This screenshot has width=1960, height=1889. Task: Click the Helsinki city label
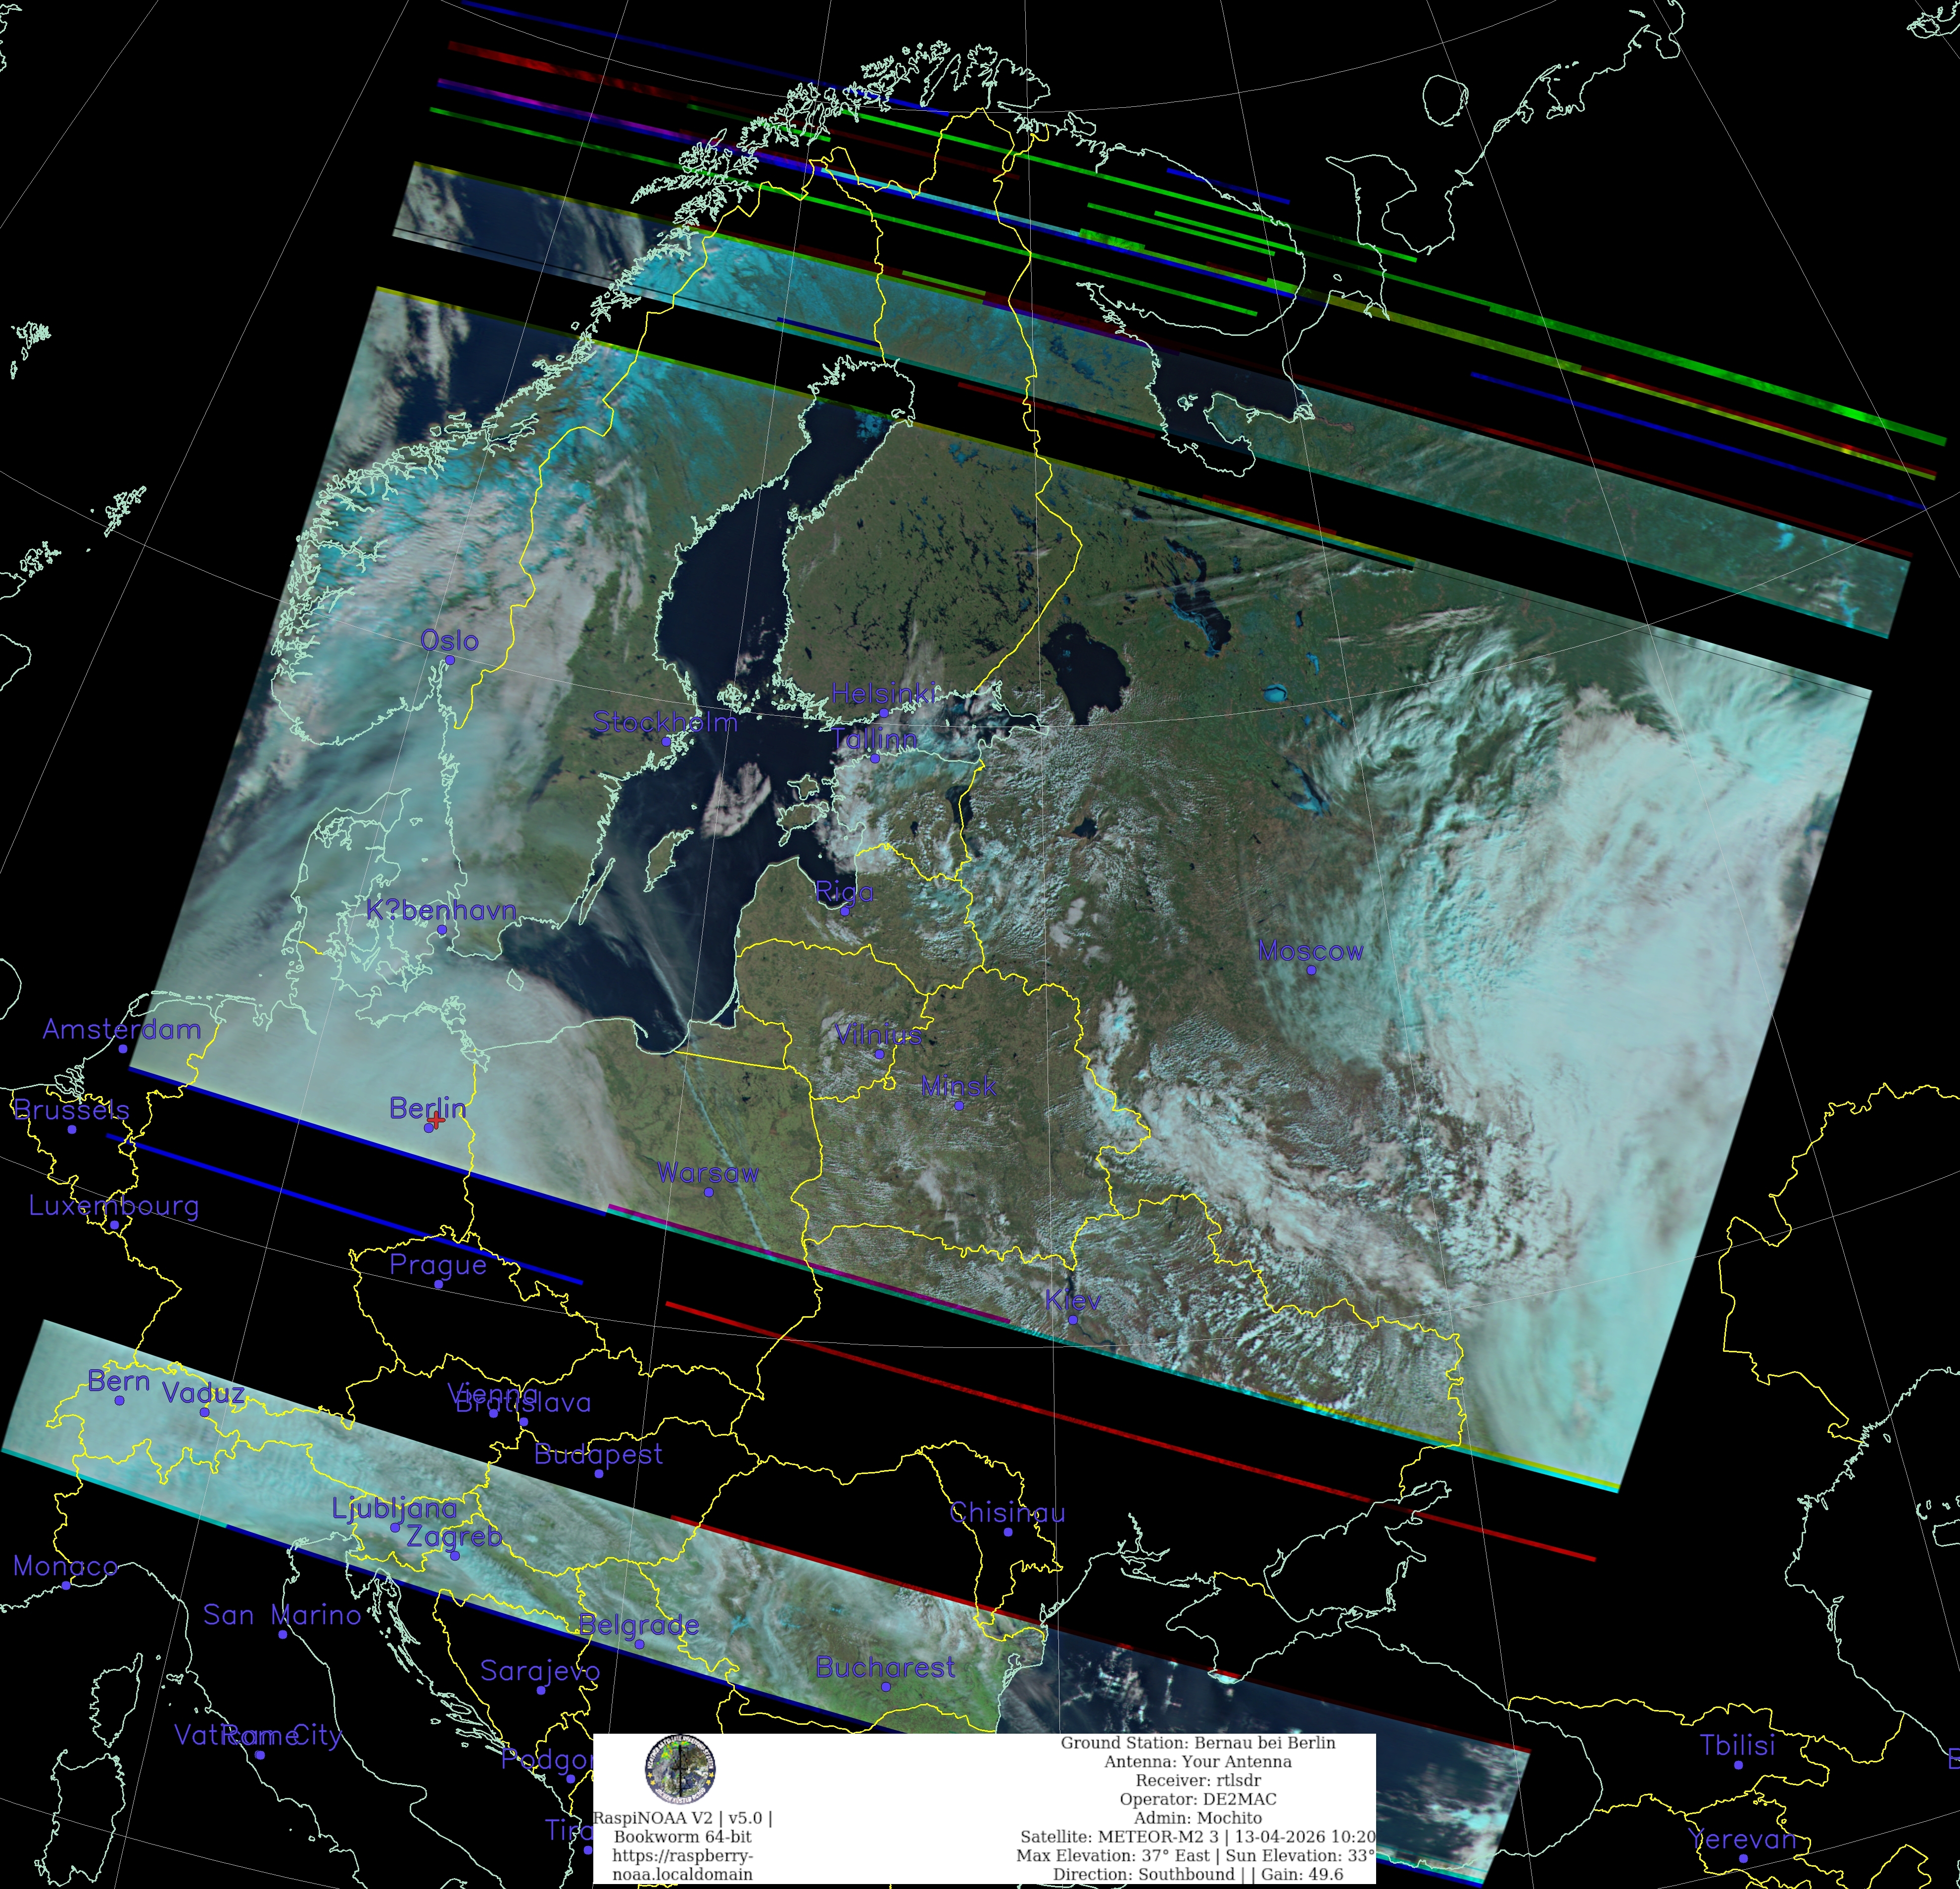tap(884, 692)
